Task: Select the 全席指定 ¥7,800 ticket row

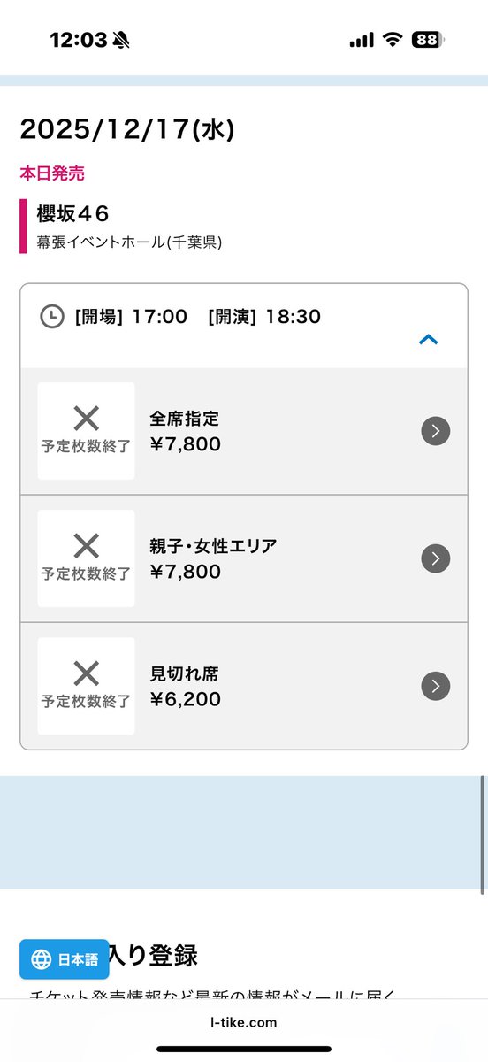Action: pyautogui.click(x=244, y=431)
